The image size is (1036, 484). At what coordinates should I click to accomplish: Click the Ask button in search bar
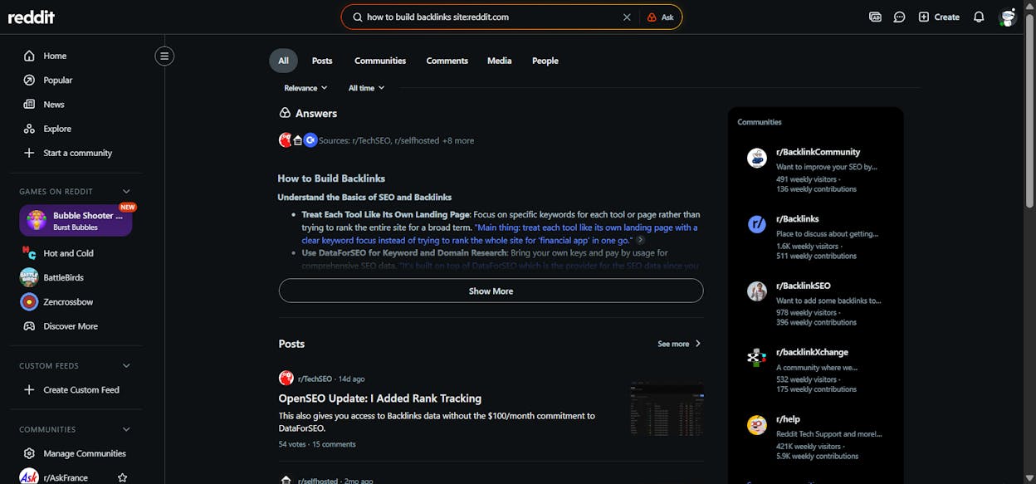coord(660,17)
